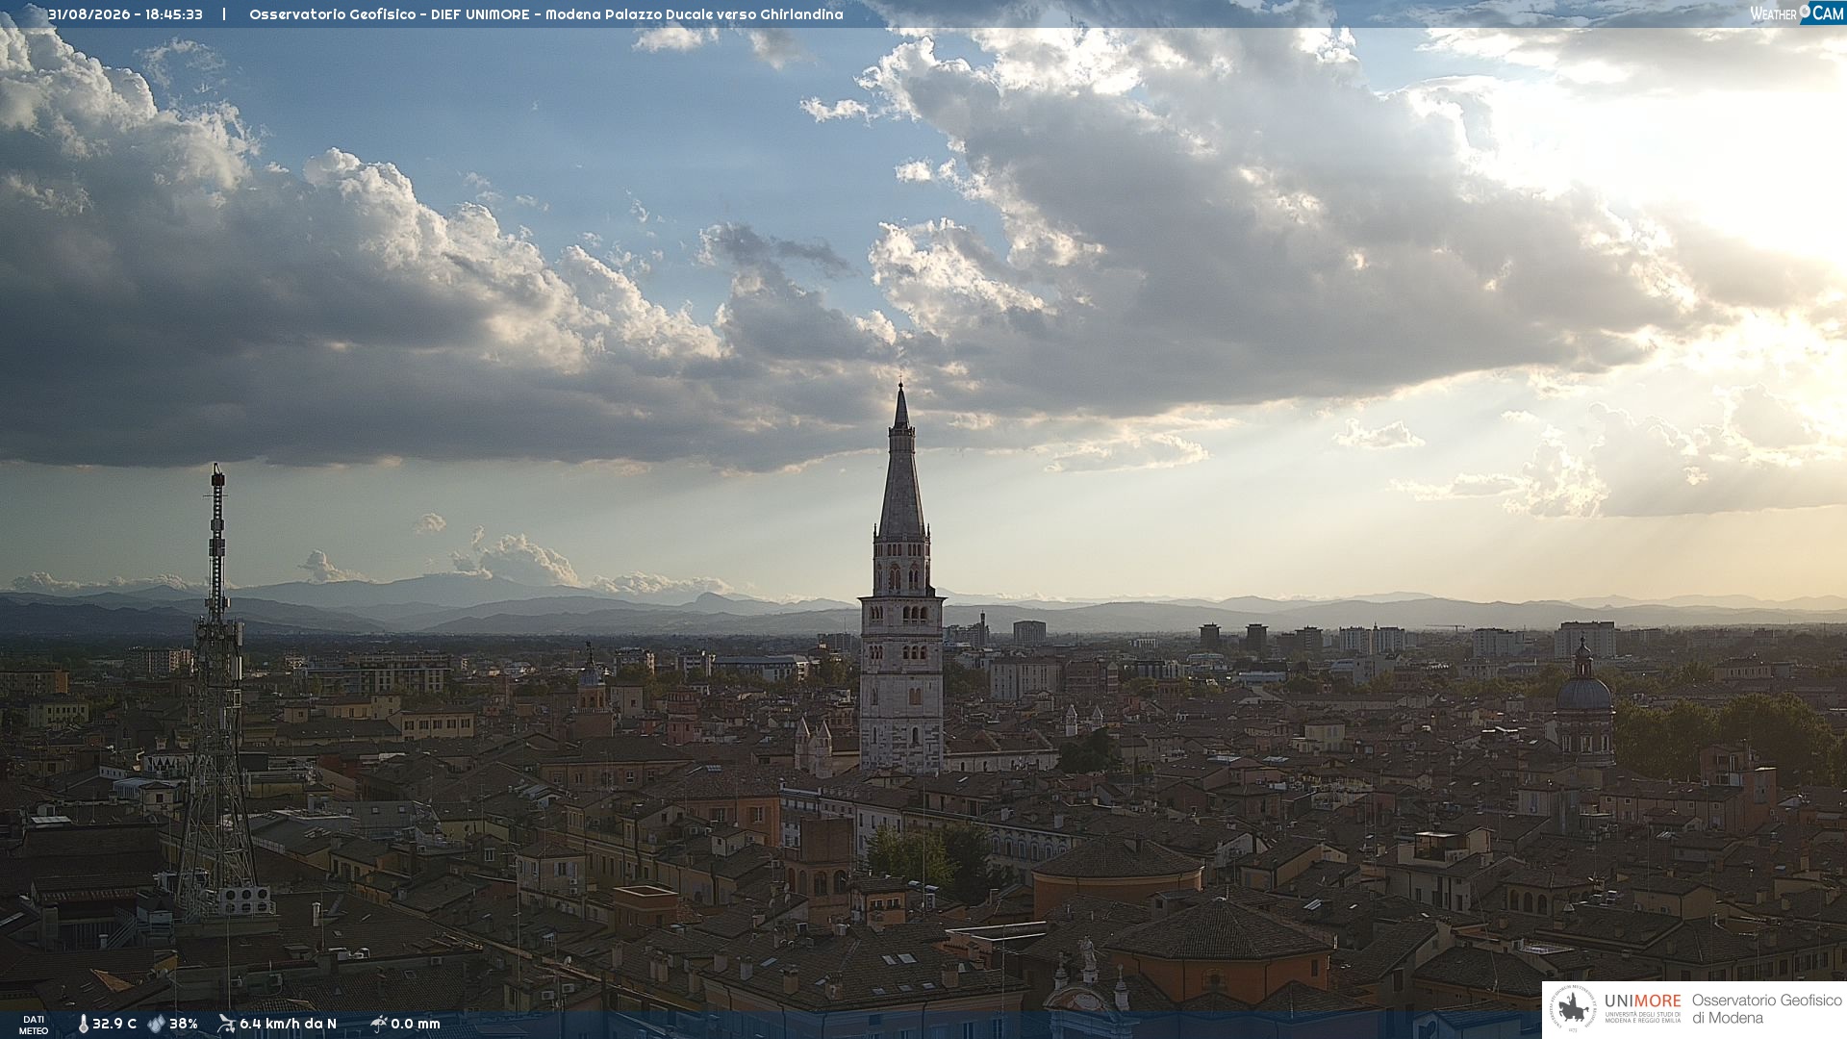Click the humidity water drops icon
The width and height of the screenshot is (1847, 1039).
tap(156, 1024)
